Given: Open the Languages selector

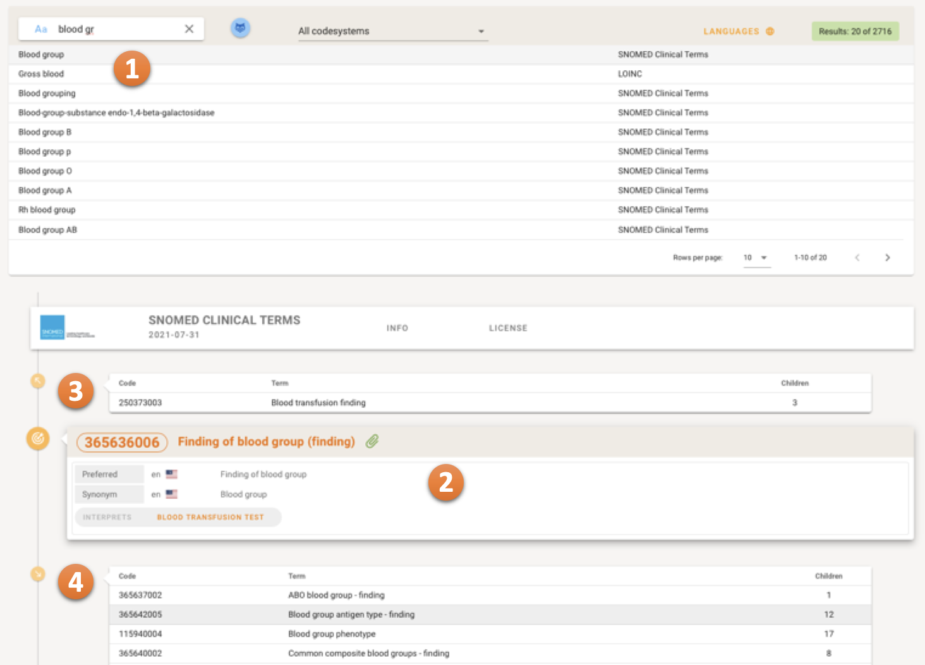Looking at the screenshot, I should 731,32.
